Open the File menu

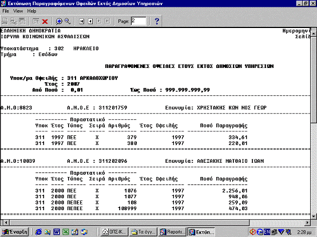[6, 11]
